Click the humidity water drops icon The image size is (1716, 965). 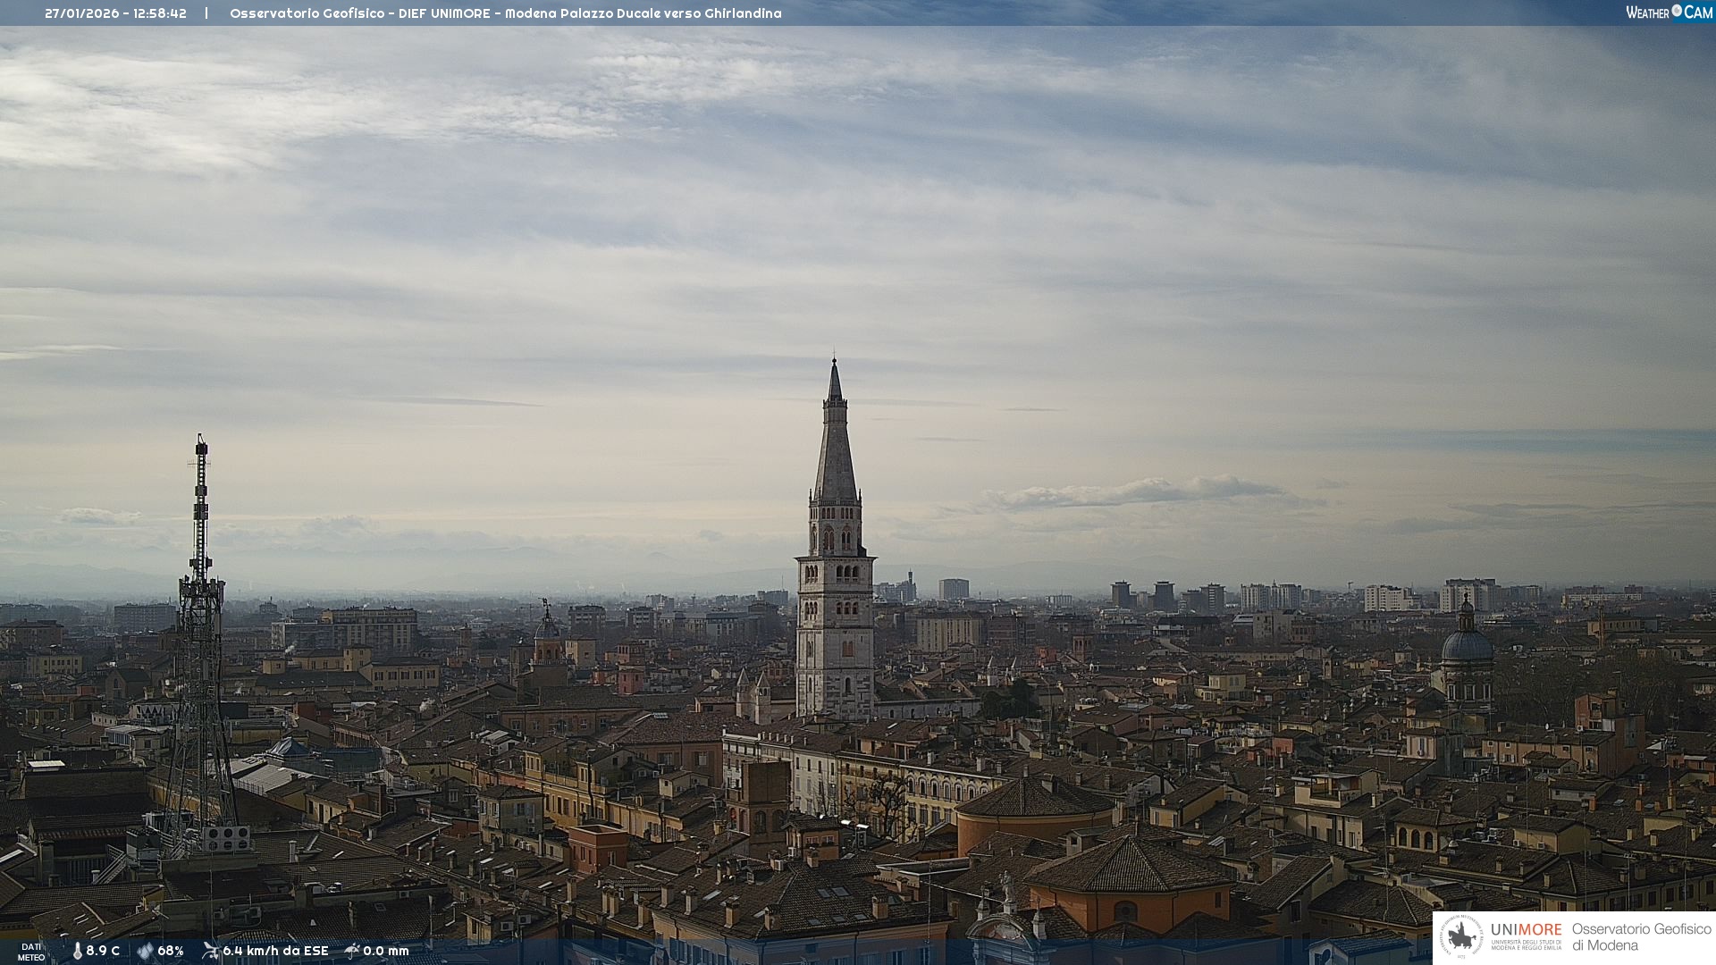click(x=145, y=951)
